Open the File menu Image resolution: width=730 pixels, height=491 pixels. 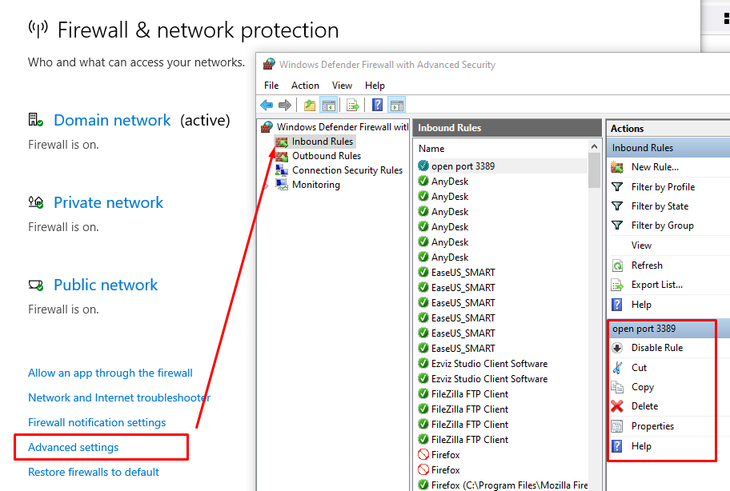271,86
